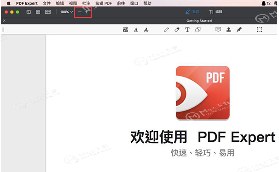
Task: Open the 文件 menu
Action: point(46,3)
